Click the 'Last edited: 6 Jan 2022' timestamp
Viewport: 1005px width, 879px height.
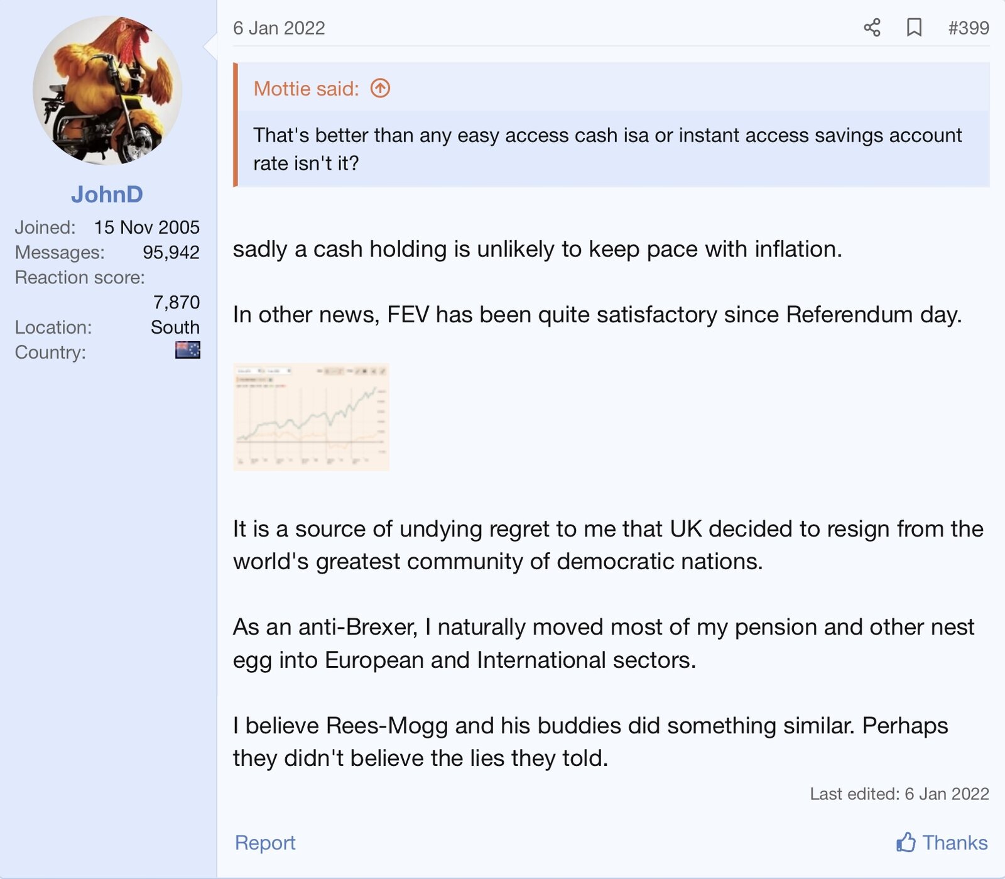[x=899, y=794]
